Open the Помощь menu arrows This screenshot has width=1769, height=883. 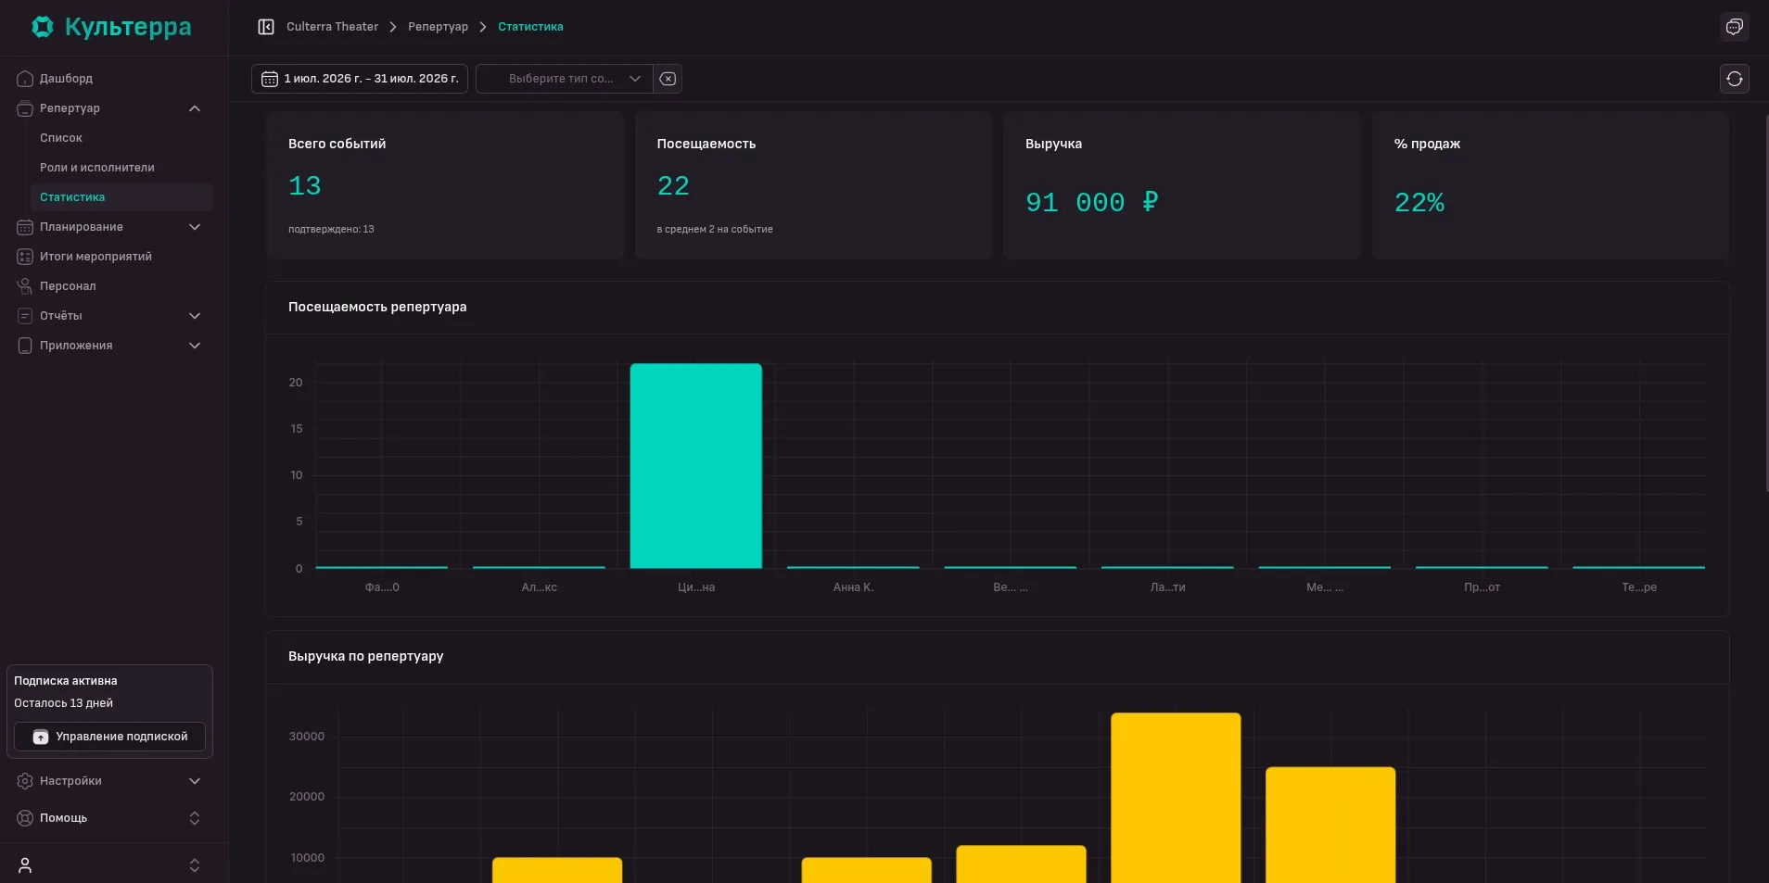coord(195,818)
